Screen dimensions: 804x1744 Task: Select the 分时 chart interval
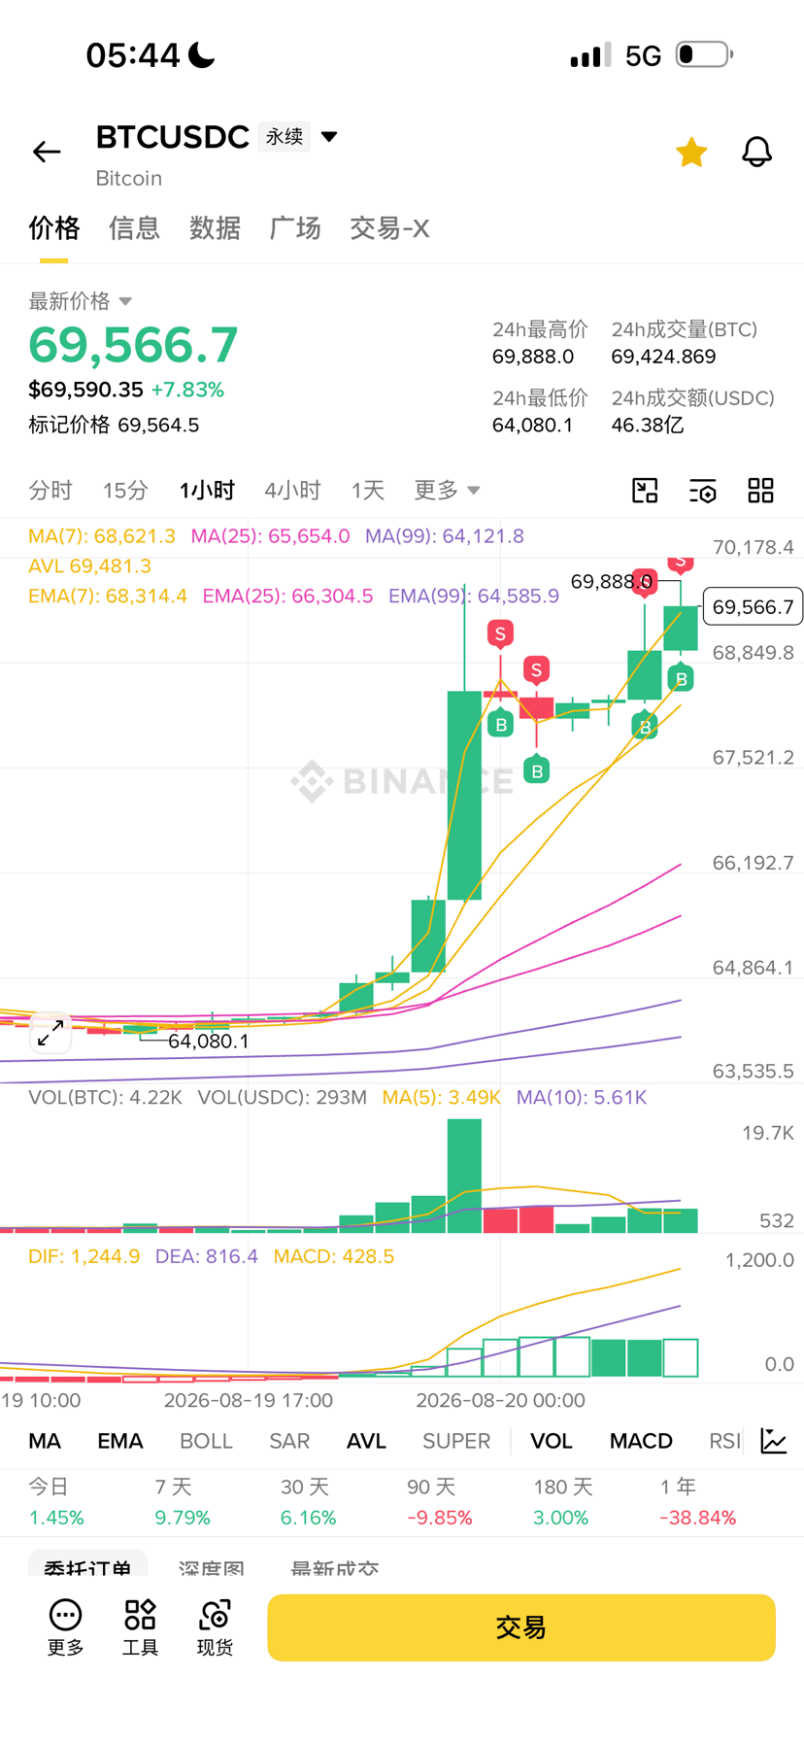[x=50, y=490]
